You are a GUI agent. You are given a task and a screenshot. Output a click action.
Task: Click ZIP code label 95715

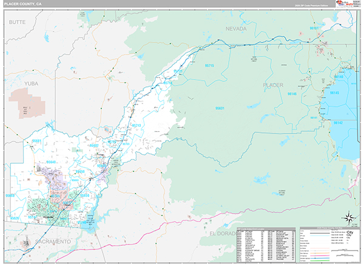coord(209,66)
